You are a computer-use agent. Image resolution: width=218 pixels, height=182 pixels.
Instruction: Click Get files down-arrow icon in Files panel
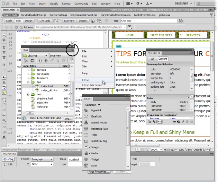tap(40, 60)
